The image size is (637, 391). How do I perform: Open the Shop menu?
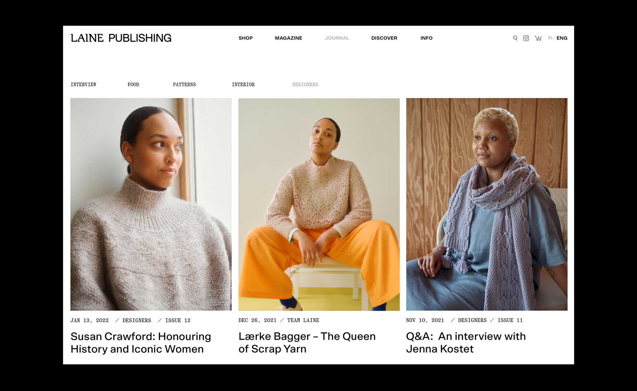pyautogui.click(x=246, y=38)
